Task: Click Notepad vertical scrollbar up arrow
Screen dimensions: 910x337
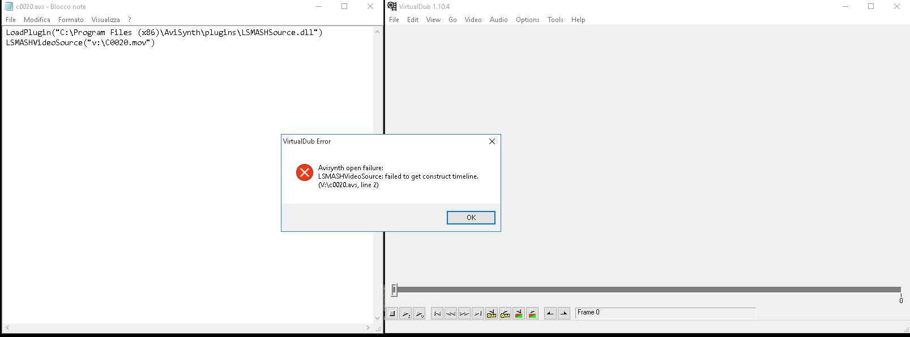Action: coord(378,32)
